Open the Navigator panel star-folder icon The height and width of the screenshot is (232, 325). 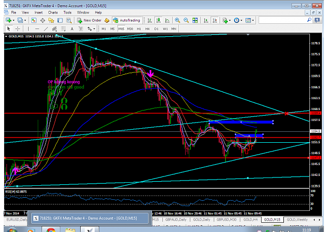pos(51,20)
